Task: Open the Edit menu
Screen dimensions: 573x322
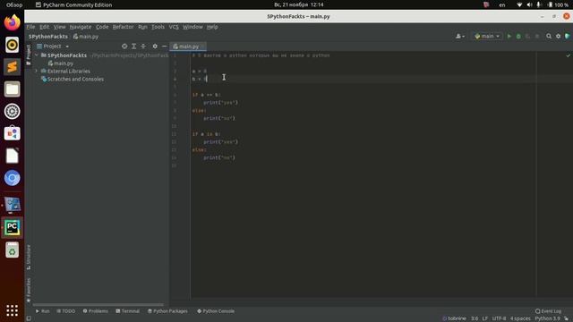Action: 44,27
